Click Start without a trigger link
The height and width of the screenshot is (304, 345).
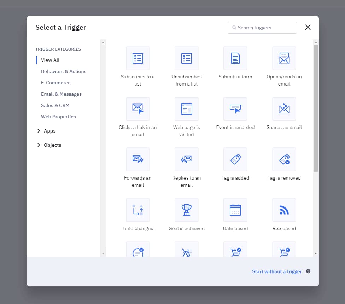277,271
